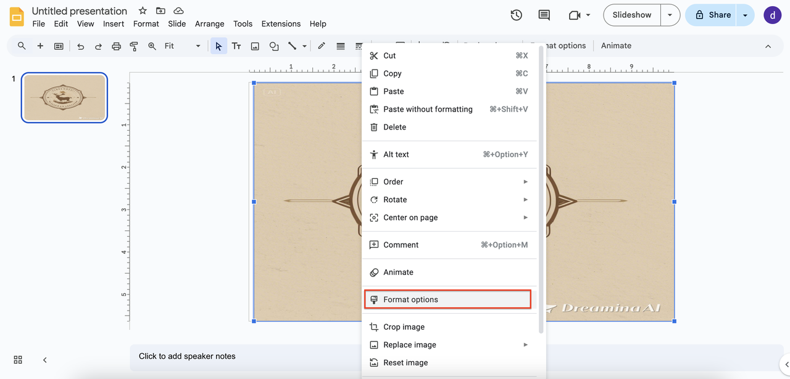
Task: Insert a text box
Action: pos(236,46)
